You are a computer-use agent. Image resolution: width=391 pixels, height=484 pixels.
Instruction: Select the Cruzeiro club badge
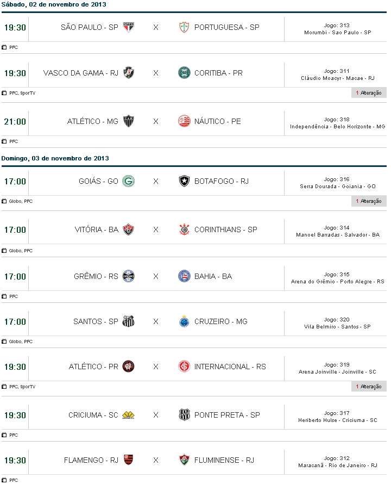(x=185, y=321)
